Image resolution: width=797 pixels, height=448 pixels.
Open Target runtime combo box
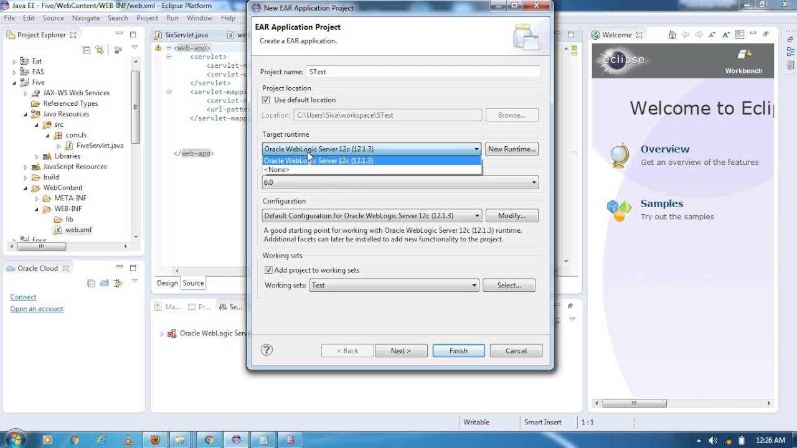click(x=372, y=149)
